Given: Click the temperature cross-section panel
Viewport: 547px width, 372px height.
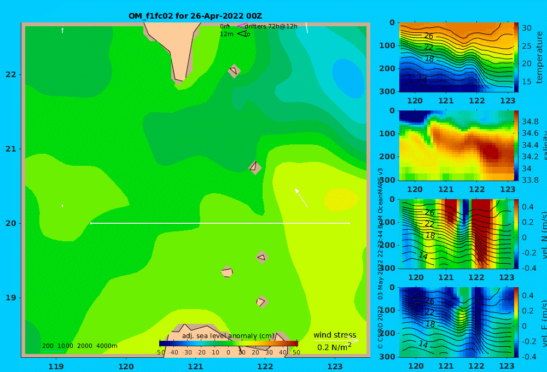Looking at the screenshot, I should coord(456,57).
